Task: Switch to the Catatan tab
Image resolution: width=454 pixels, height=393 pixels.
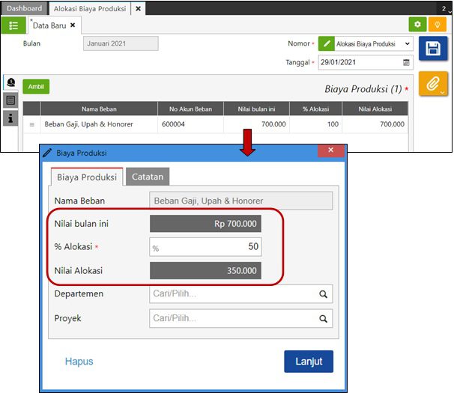Action: [x=148, y=177]
